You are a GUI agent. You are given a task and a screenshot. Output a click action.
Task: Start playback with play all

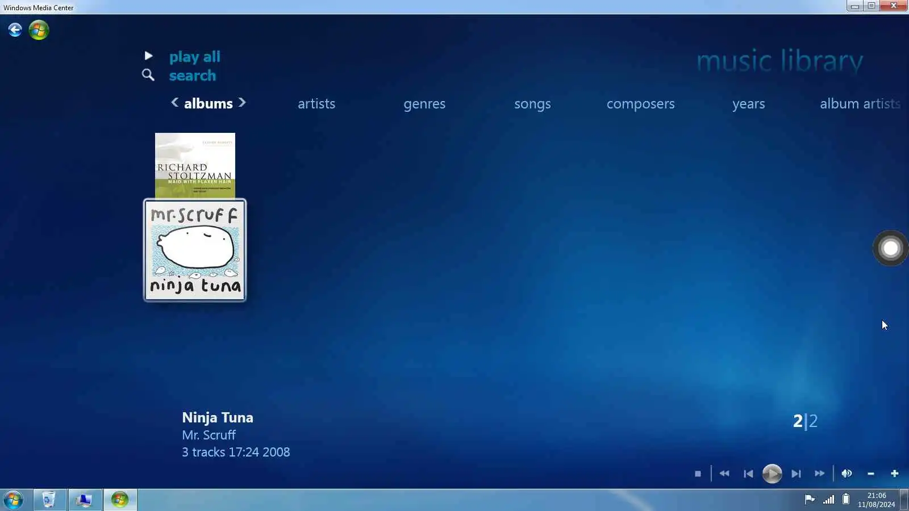coord(194,57)
